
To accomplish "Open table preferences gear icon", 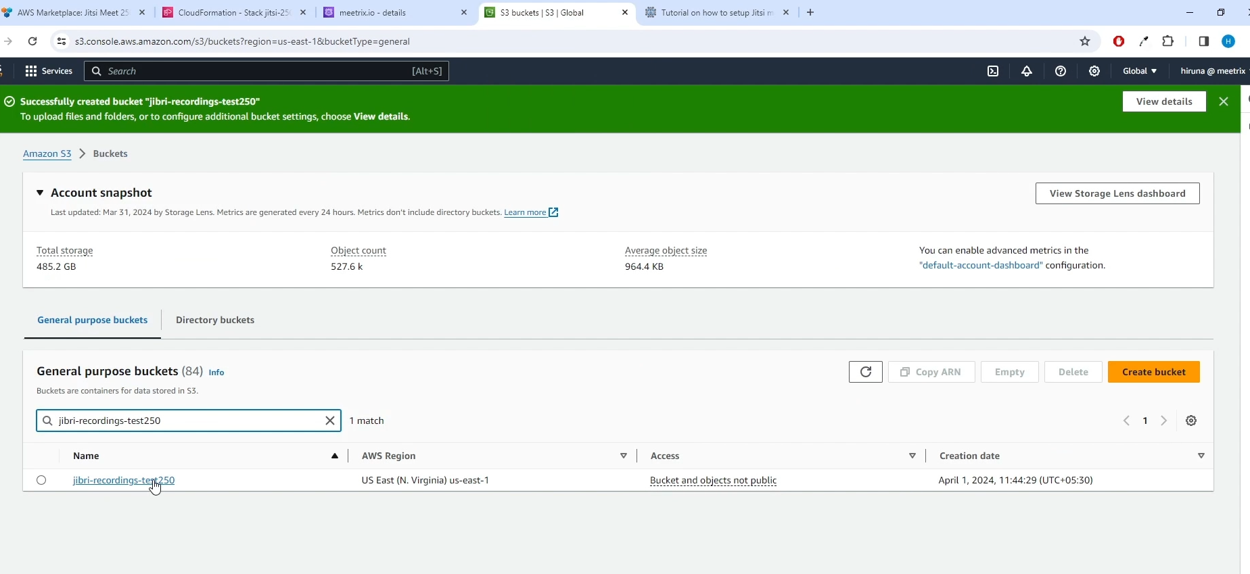I will 1192,421.
